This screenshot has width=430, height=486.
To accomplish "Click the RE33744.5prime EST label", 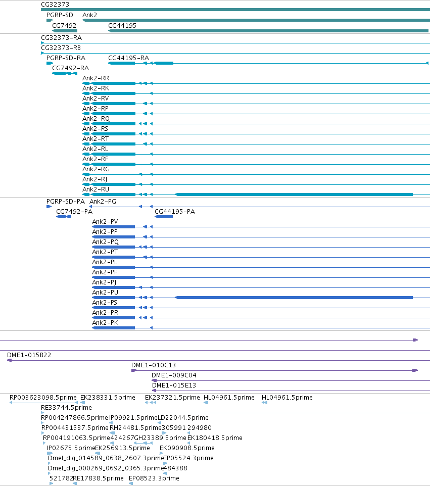I will coord(66,408).
